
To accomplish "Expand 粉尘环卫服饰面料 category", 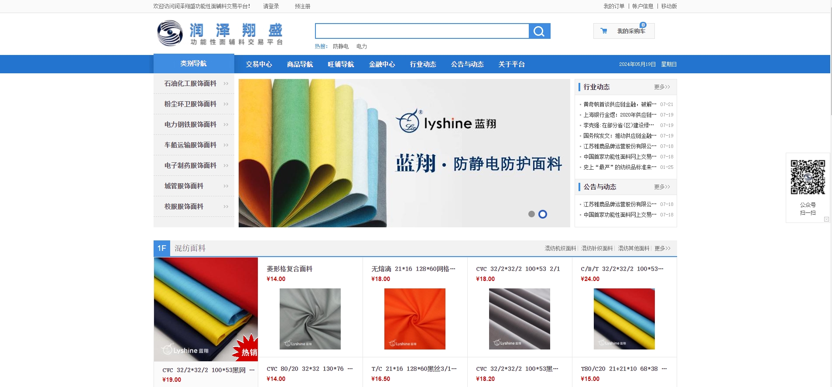I will 194,104.
